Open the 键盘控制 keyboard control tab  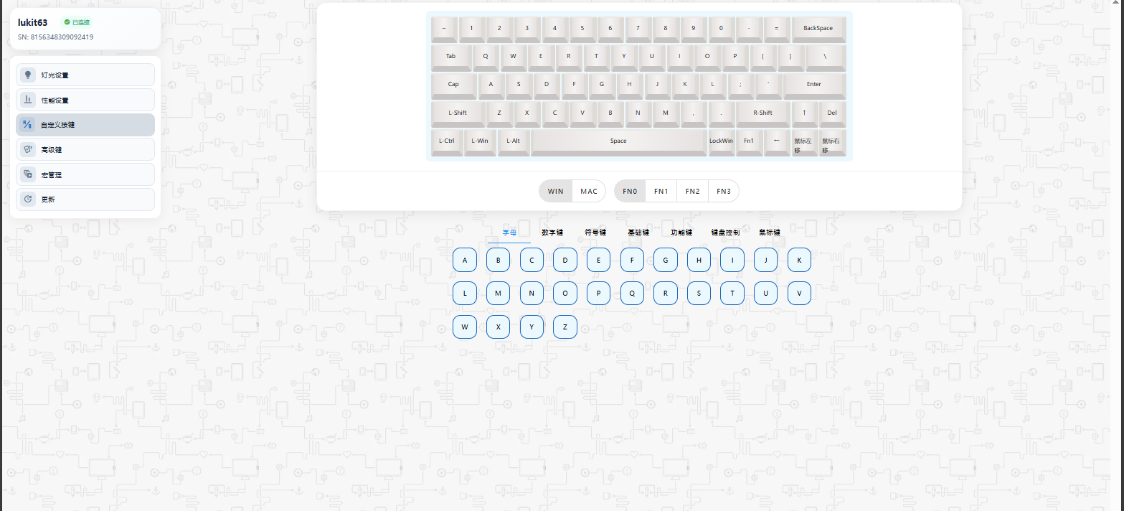click(x=725, y=233)
